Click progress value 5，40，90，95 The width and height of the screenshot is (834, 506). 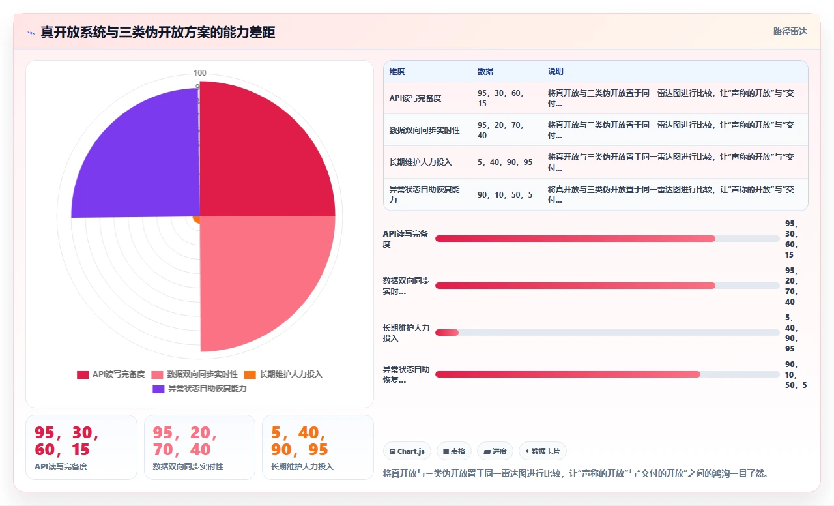click(791, 333)
